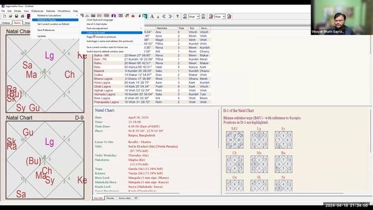Click the Sy ashtakavarga mini chart
373x210 pixels.
tap(283, 140)
